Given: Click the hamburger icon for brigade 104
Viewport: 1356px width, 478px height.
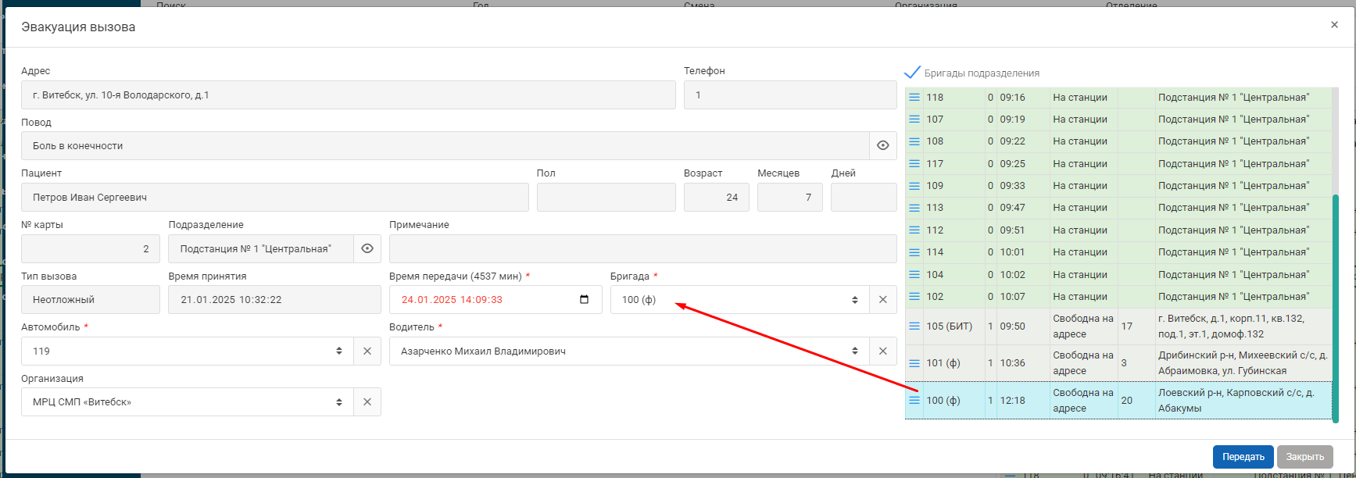Looking at the screenshot, I should 914,275.
